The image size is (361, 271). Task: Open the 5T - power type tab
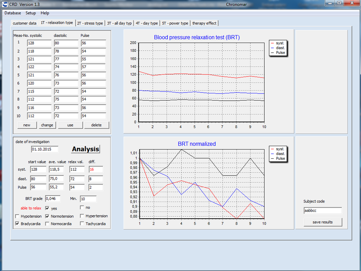point(175,23)
